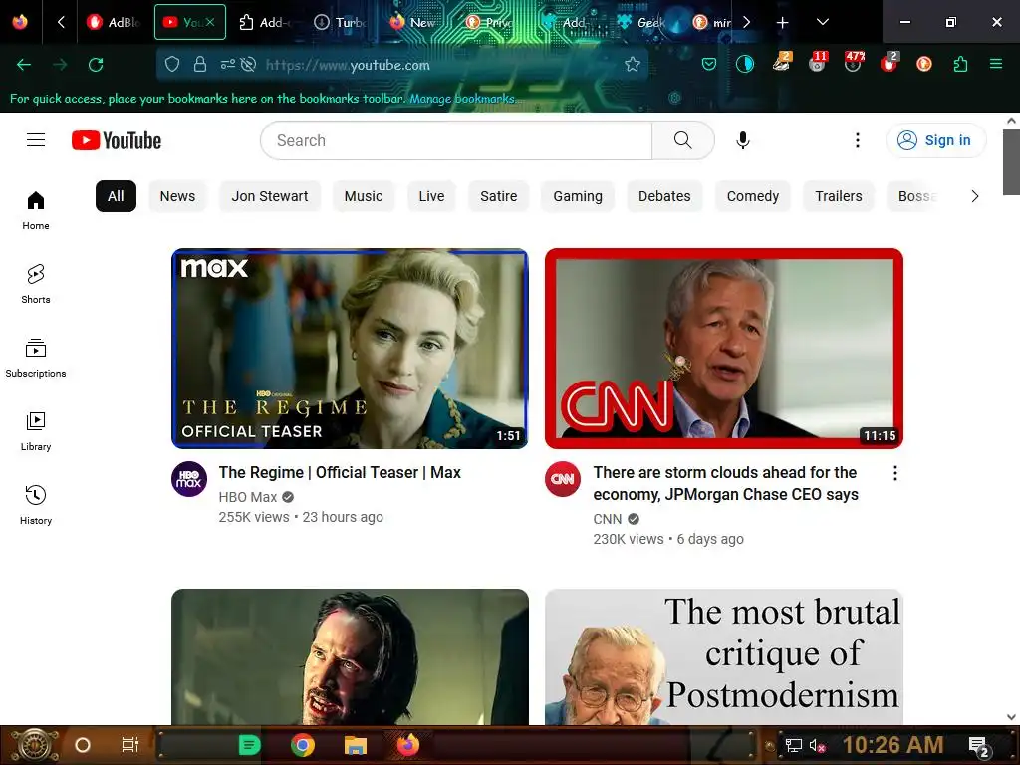Viewport: 1020px width, 765px height.
Task: View site security via the padlock icon
Action: pos(200,65)
